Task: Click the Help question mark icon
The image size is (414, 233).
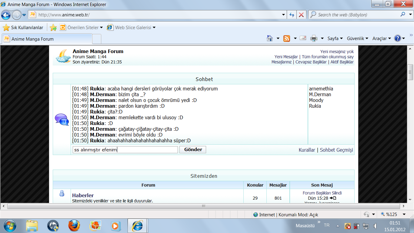Action: click(x=398, y=39)
